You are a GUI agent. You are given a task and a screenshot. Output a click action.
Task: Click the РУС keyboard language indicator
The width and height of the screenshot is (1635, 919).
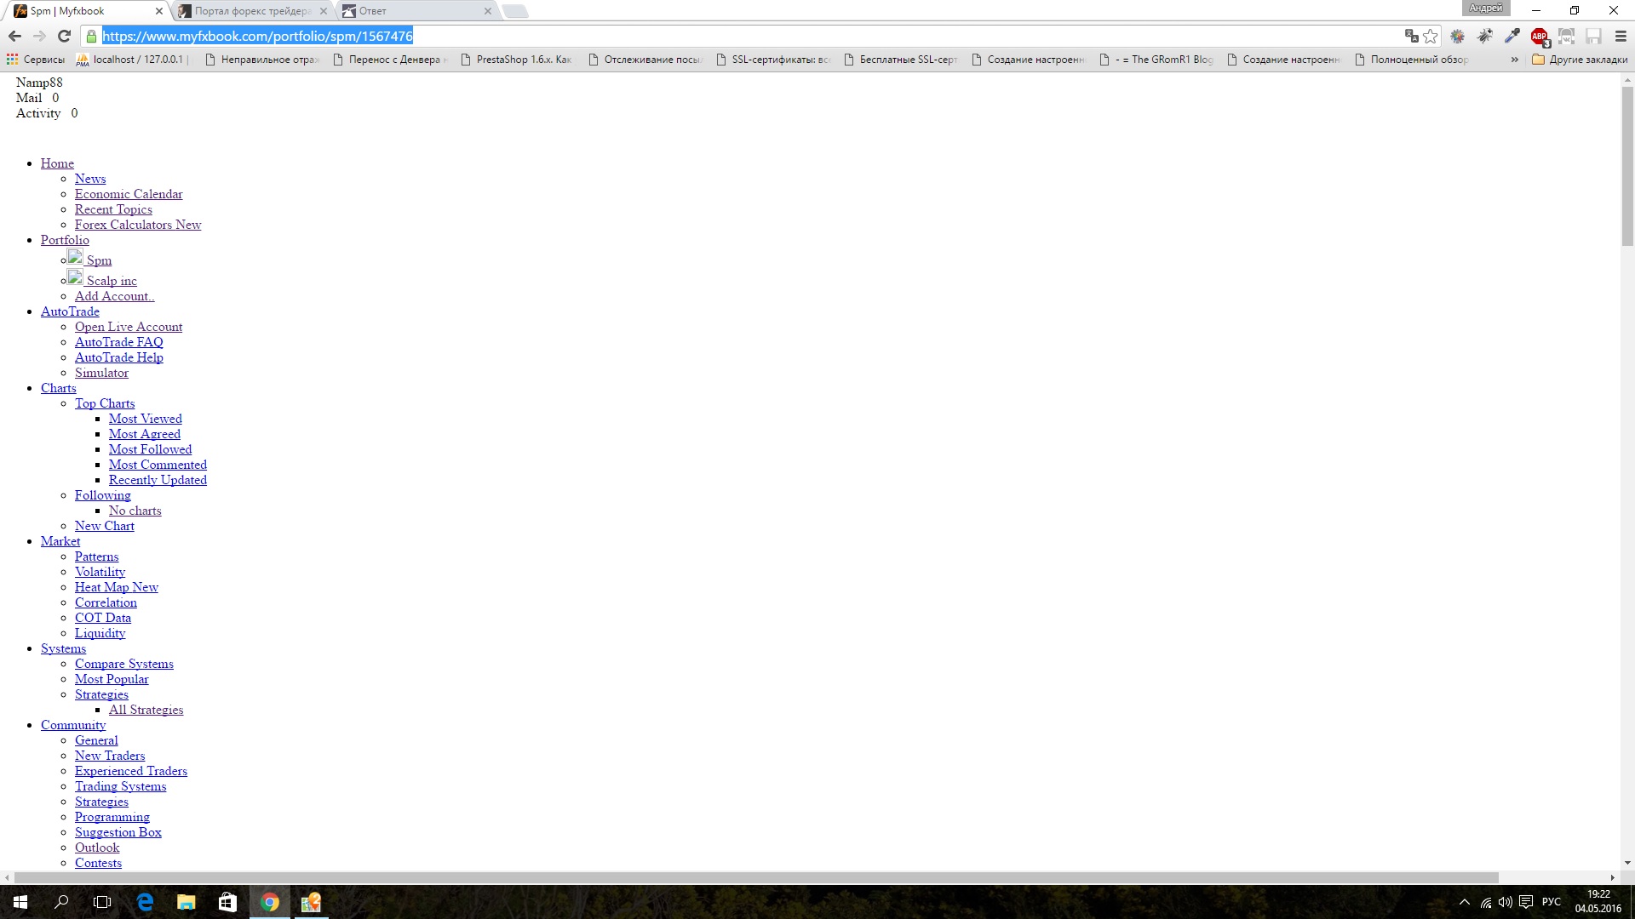tap(1552, 902)
